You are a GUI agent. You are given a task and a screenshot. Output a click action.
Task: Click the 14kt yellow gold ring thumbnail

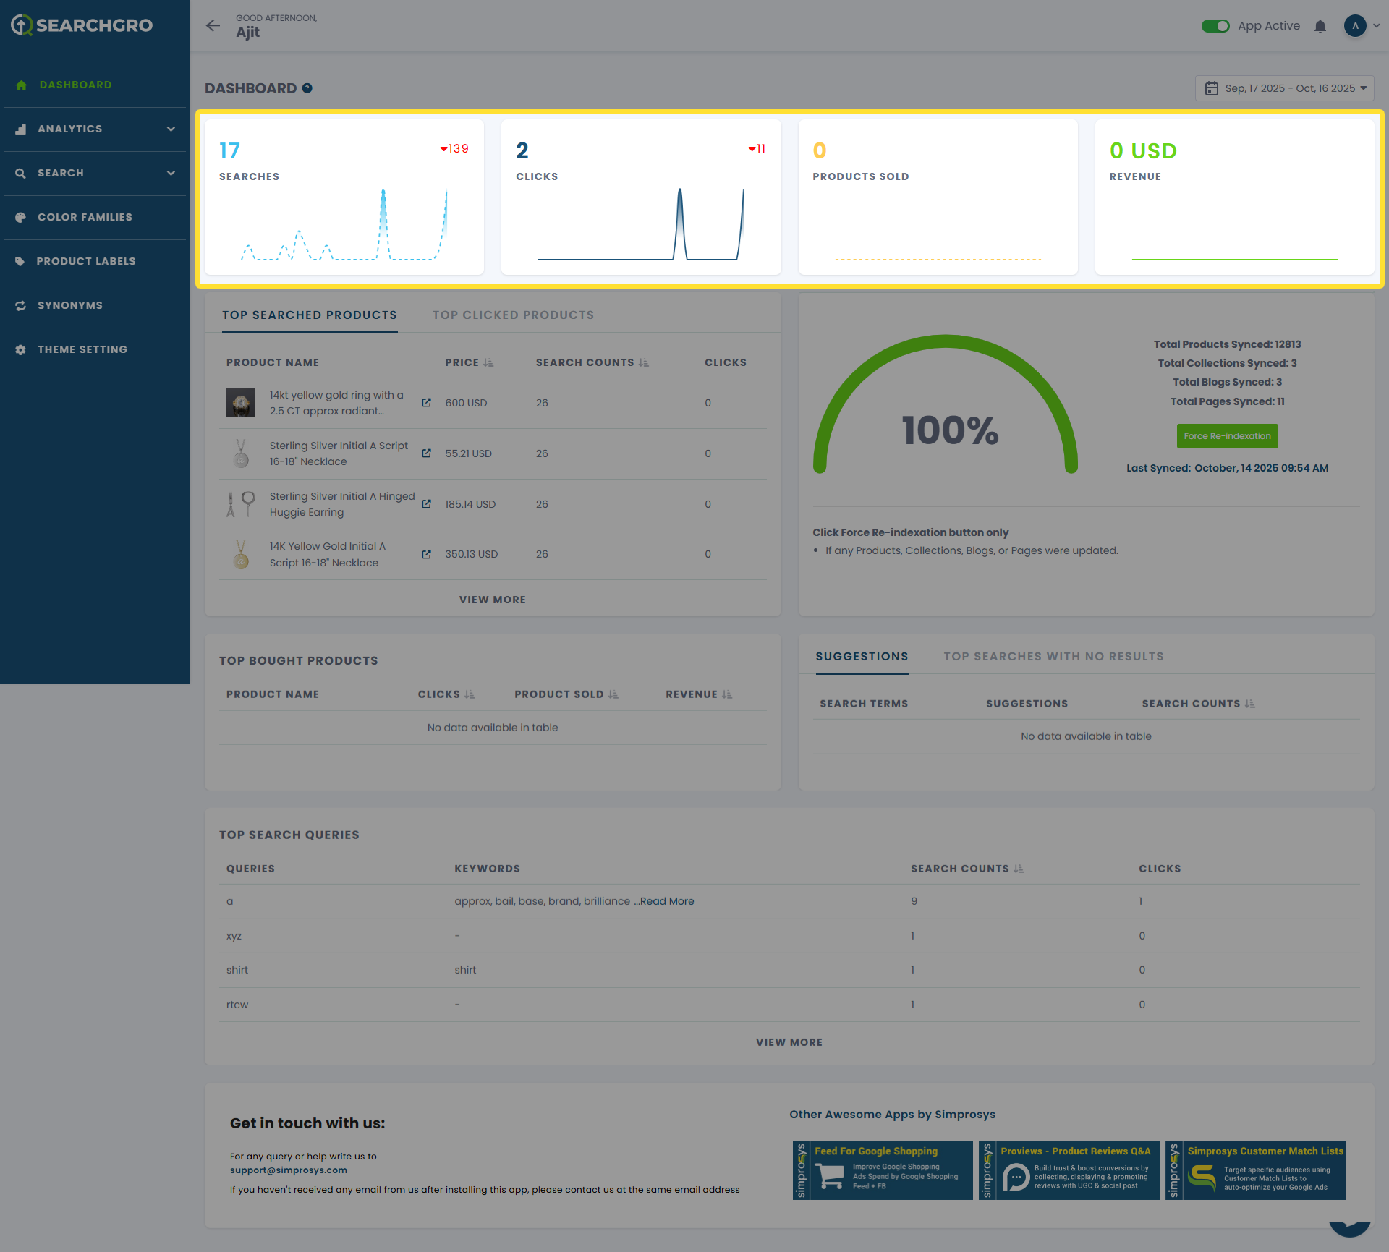click(241, 403)
